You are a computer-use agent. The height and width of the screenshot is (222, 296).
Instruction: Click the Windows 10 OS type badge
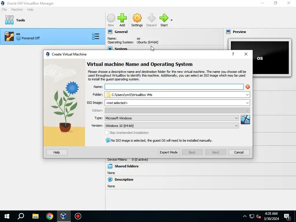(245, 120)
